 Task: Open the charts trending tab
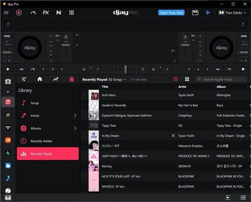point(56,79)
